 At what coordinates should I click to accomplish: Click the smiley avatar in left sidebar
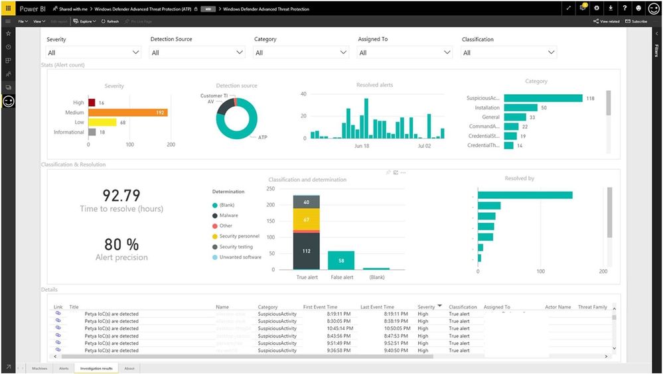(8, 101)
